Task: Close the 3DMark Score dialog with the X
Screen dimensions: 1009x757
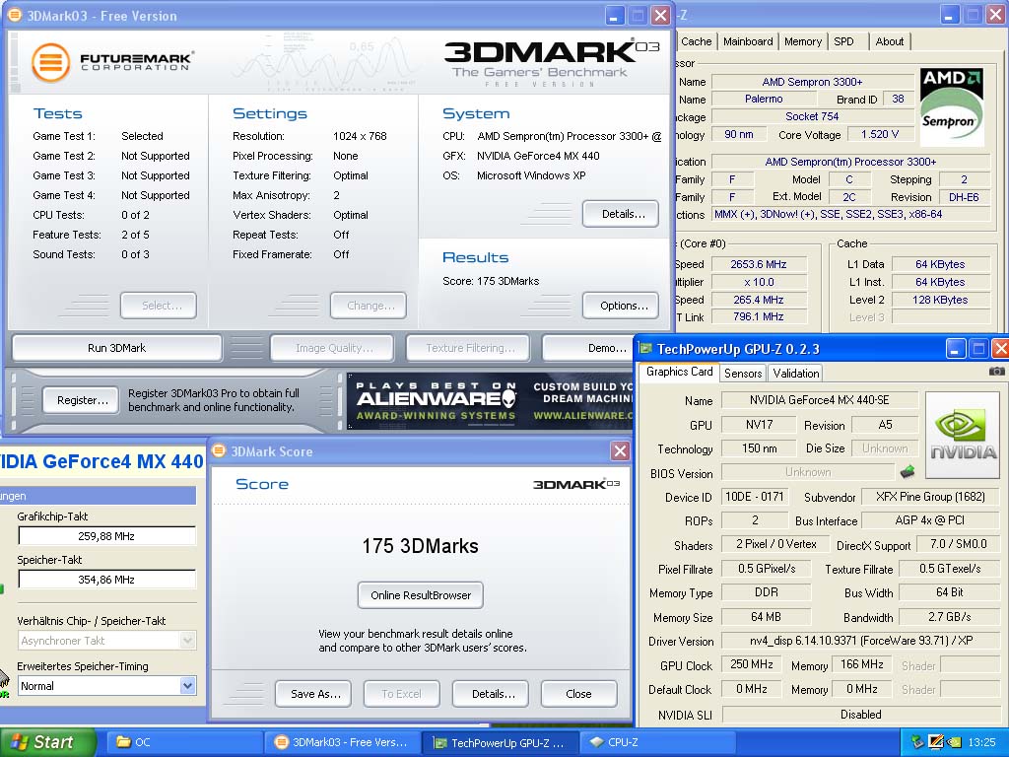Action: click(x=620, y=450)
